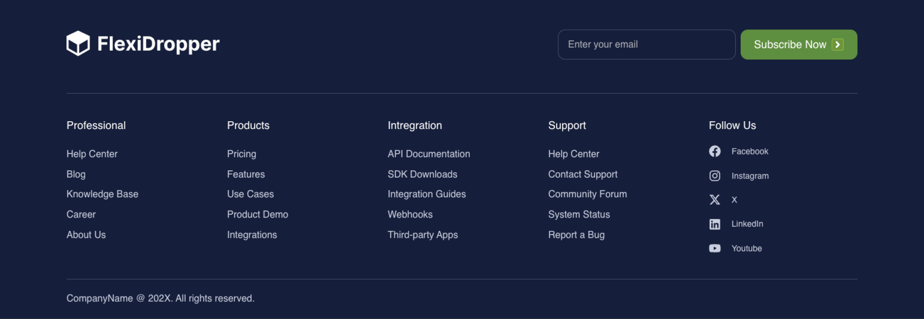Go to Knowledge Base
This screenshot has height=319, width=924.
click(103, 194)
